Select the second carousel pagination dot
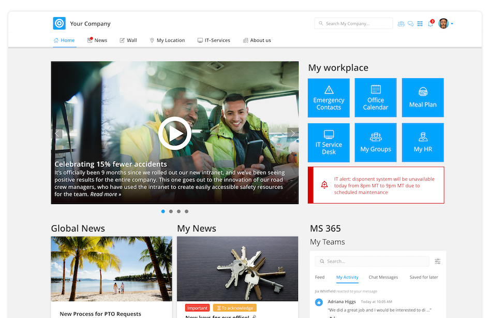The height and width of the screenshot is (318, 490). (x=171, y=211)
